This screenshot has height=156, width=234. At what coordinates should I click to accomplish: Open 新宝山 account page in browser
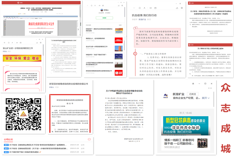(103, 6)
